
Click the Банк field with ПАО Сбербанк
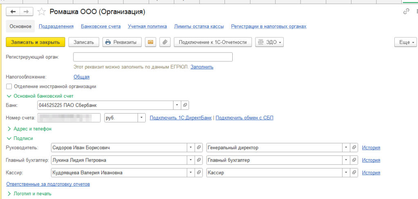pyautogui.click(x=106, y=105)
